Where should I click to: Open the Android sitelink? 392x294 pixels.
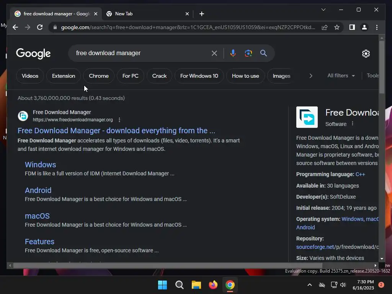tap(38, 190)
